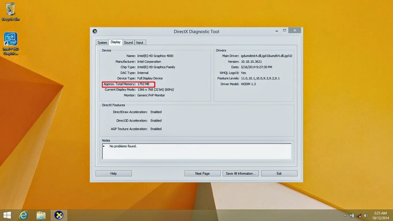The height and width of the screenshot is (221, 393).
Task: Click the Next Page button
Action: [x=203, y=174]
